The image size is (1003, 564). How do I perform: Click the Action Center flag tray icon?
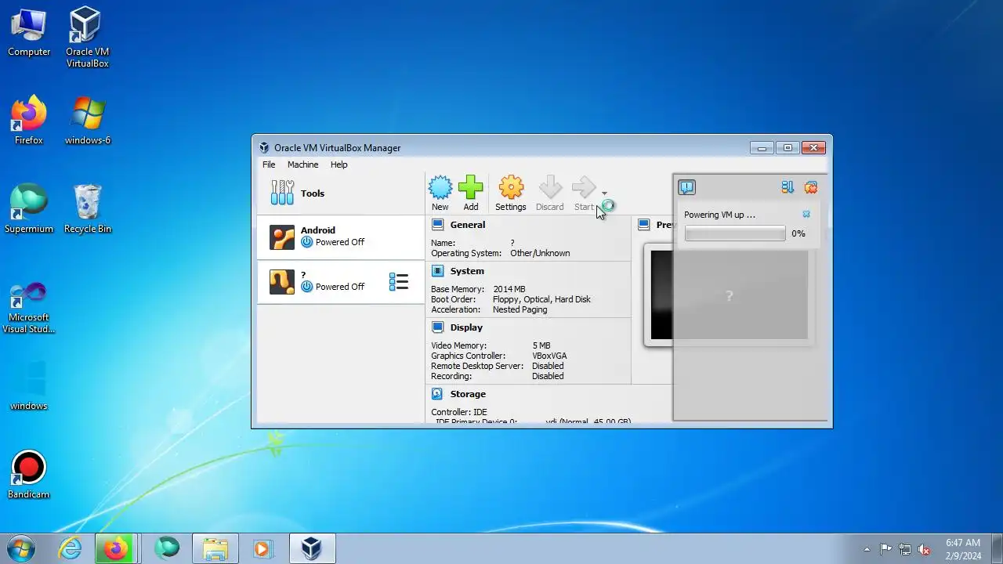tap(885, 549)
